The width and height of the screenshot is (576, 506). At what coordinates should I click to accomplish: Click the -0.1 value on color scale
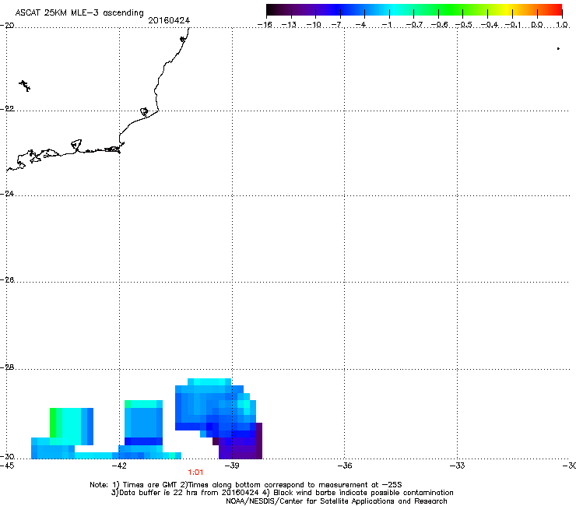pyautogui.click(x=513, y=25)
